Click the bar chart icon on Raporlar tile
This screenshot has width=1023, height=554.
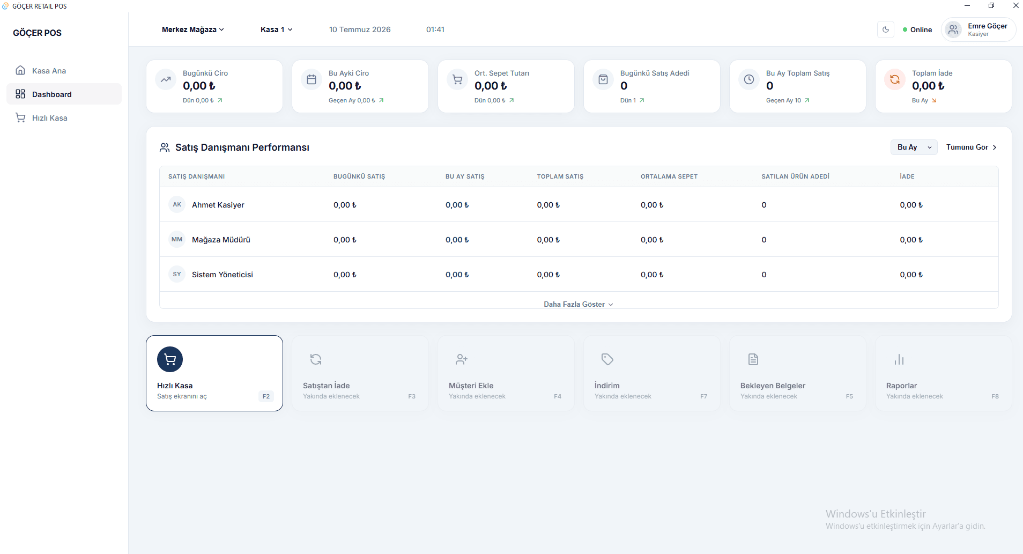(899, 359)
